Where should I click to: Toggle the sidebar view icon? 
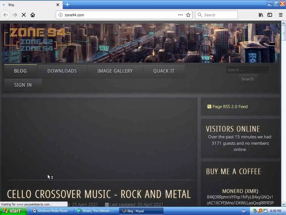pyautogui.click(x=270, y=15)
